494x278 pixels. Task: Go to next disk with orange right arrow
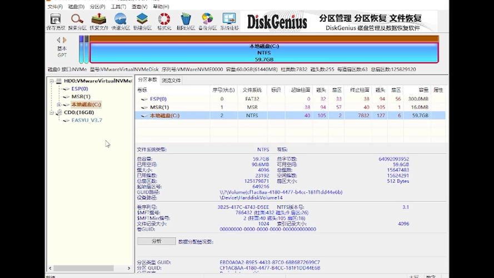coord(64,40)
